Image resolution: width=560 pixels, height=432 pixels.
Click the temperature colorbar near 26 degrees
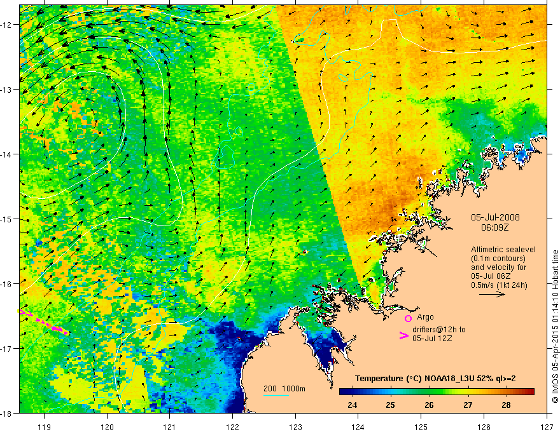coord(430,392)
